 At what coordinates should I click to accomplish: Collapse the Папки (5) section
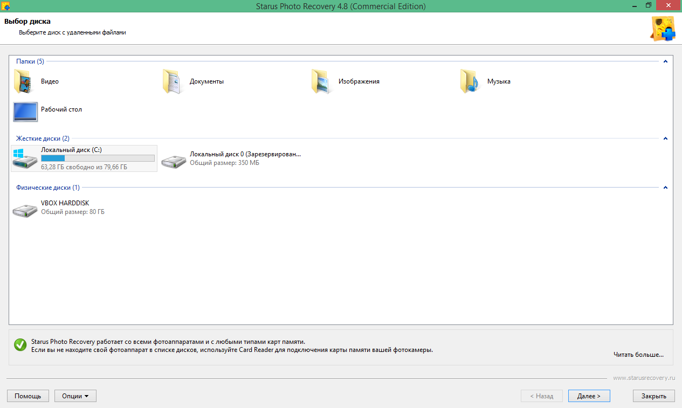(x=665, y=61)
